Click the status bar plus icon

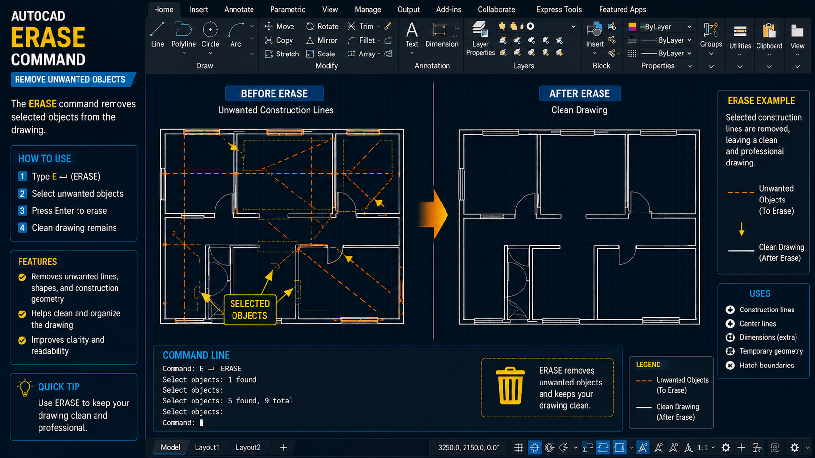pos(741,447)
